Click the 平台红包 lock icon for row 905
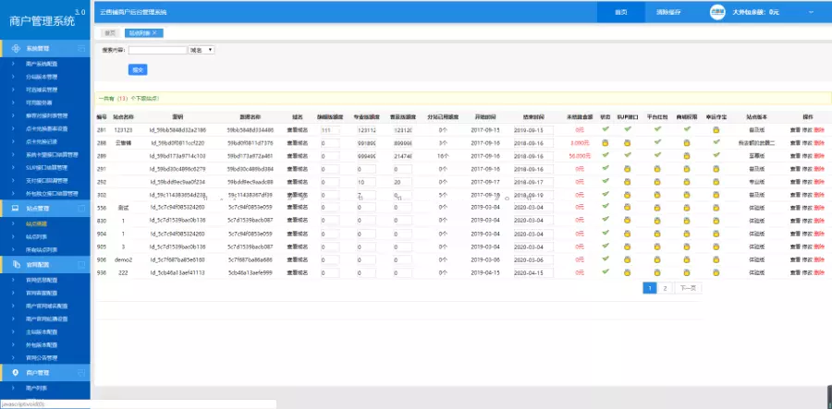Viewport: 832px width, 409px height. pos(657,247)
